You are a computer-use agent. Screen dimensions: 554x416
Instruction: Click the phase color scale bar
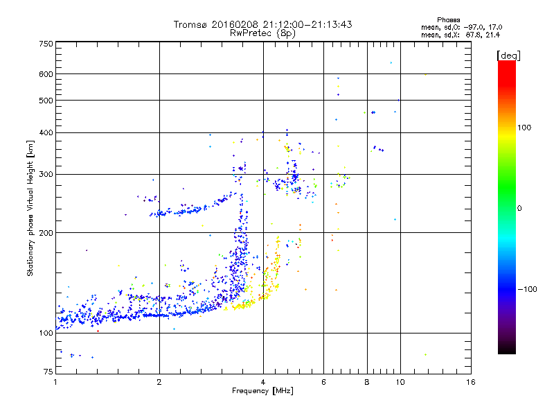click(507, 207)
